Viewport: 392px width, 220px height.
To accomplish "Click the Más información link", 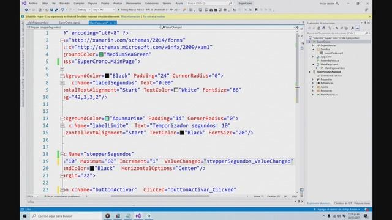I will click(x=130, y=16).
